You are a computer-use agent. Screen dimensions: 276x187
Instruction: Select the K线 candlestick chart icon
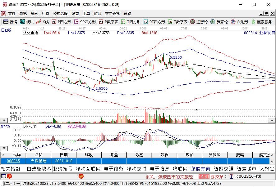(x=39, y=22)
